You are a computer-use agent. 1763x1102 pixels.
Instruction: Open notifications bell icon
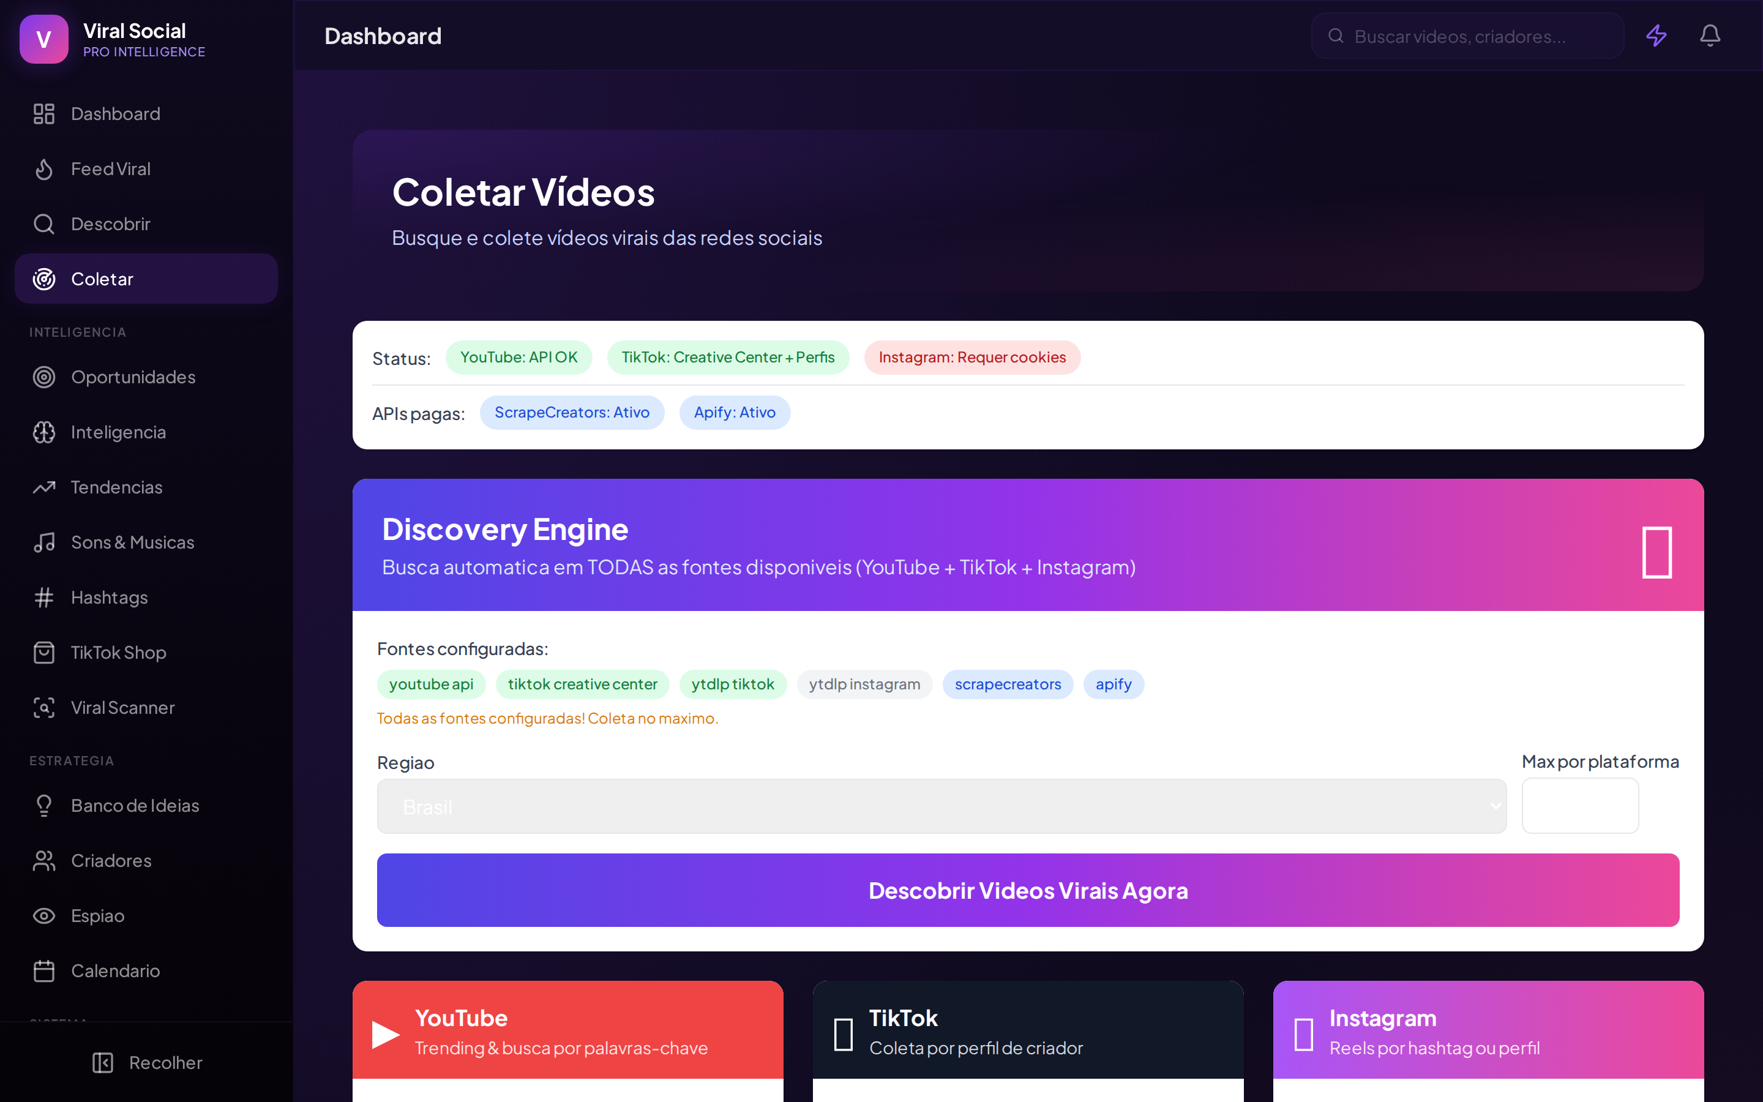[1710, 36]
